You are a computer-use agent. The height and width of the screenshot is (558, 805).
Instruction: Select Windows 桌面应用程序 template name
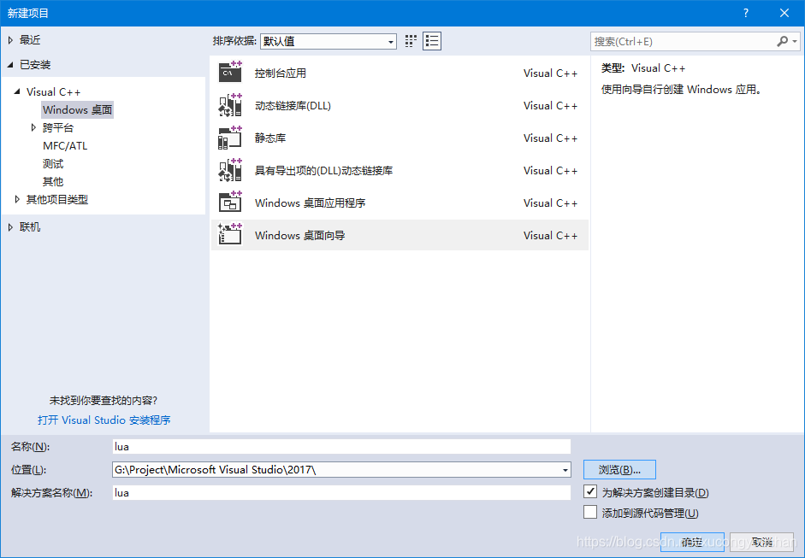[x=310, y=203]
